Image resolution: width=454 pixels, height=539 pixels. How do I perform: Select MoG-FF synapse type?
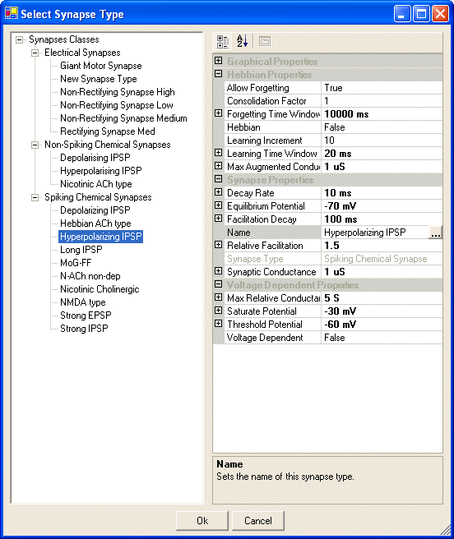[76, 263]
